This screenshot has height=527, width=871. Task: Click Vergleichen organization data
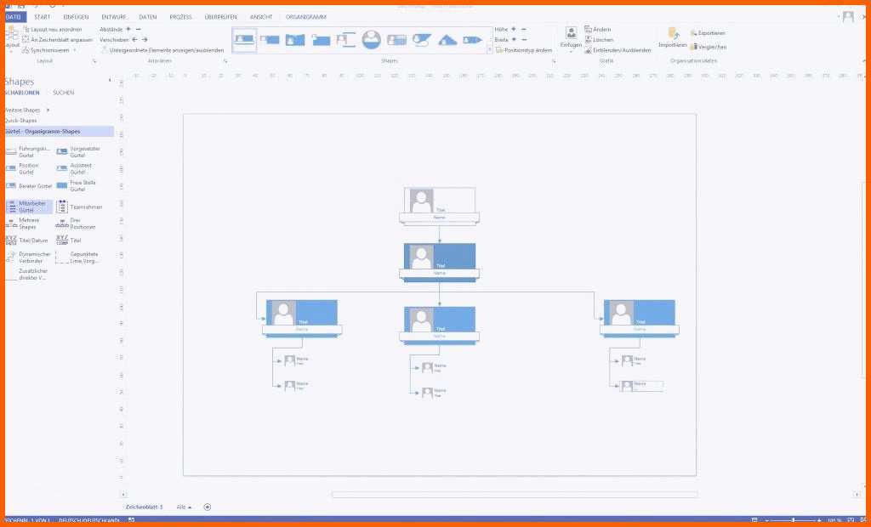(x=709, y=48)
